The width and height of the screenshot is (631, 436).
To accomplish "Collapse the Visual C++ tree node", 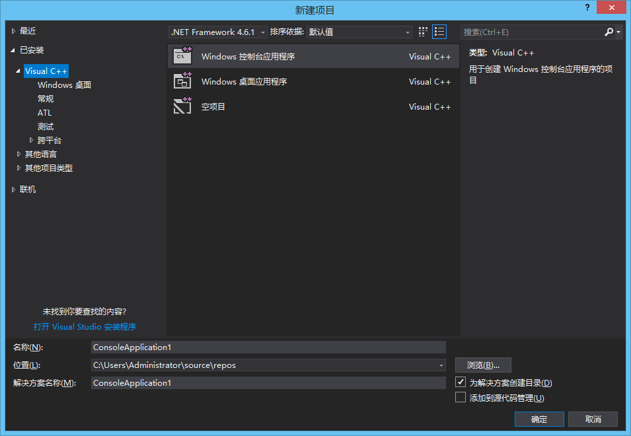I will click(x=18, y=71).
